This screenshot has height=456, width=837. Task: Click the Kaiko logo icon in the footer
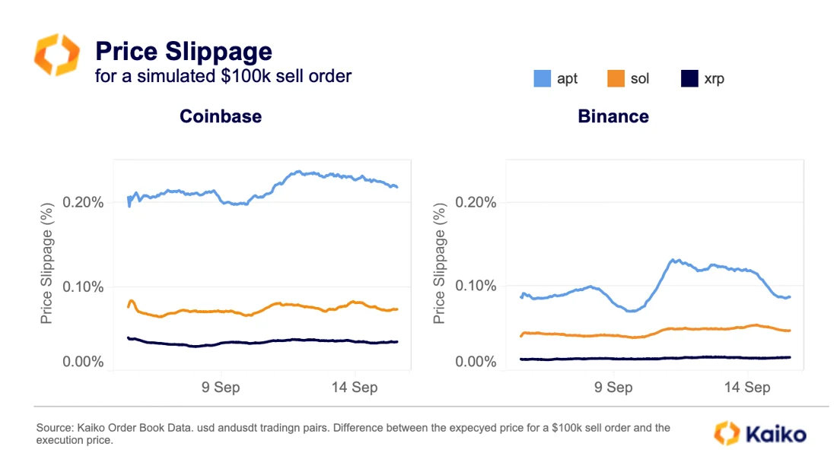tap(726, 432)
